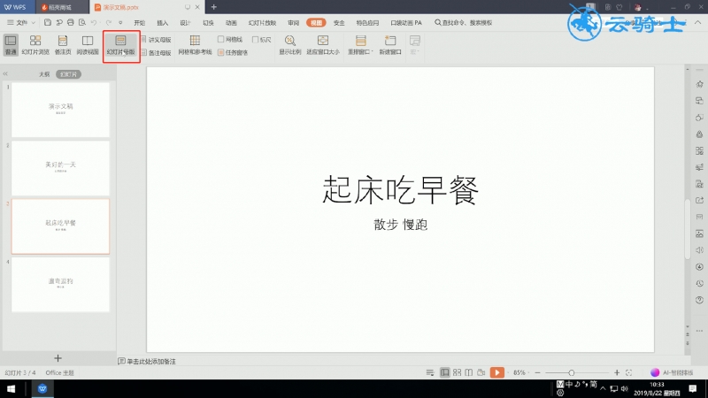Select the Slides (幻灯片) pane tab
The width and height of the screenshot is (708, 398).
coord(69,74)
